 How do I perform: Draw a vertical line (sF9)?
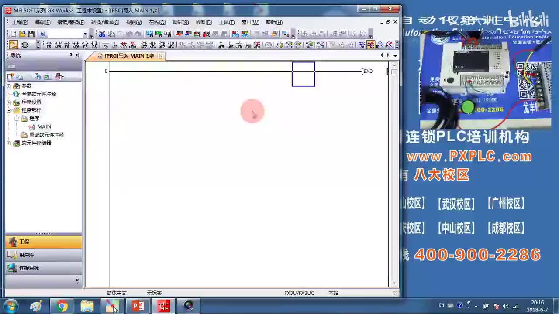tap(114, 44)
